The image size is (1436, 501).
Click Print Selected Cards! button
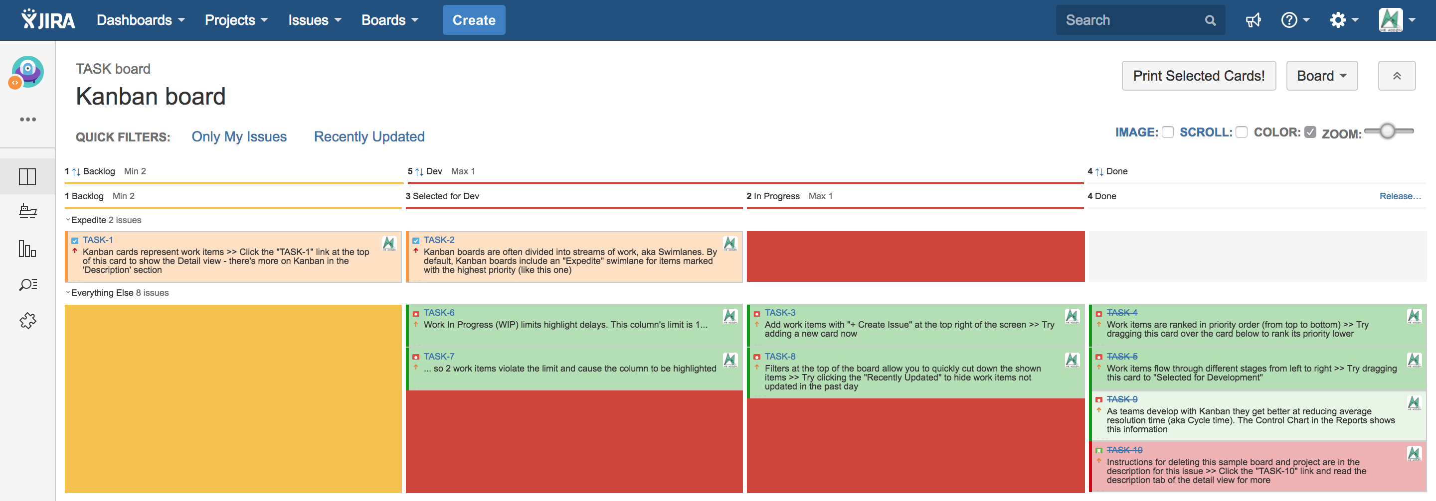pyautogui.click(x=1199, y=76)
